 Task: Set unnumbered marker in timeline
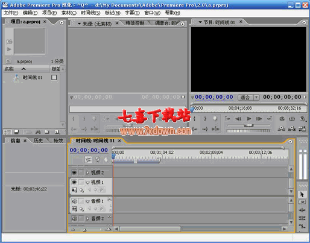coord(106,160)
